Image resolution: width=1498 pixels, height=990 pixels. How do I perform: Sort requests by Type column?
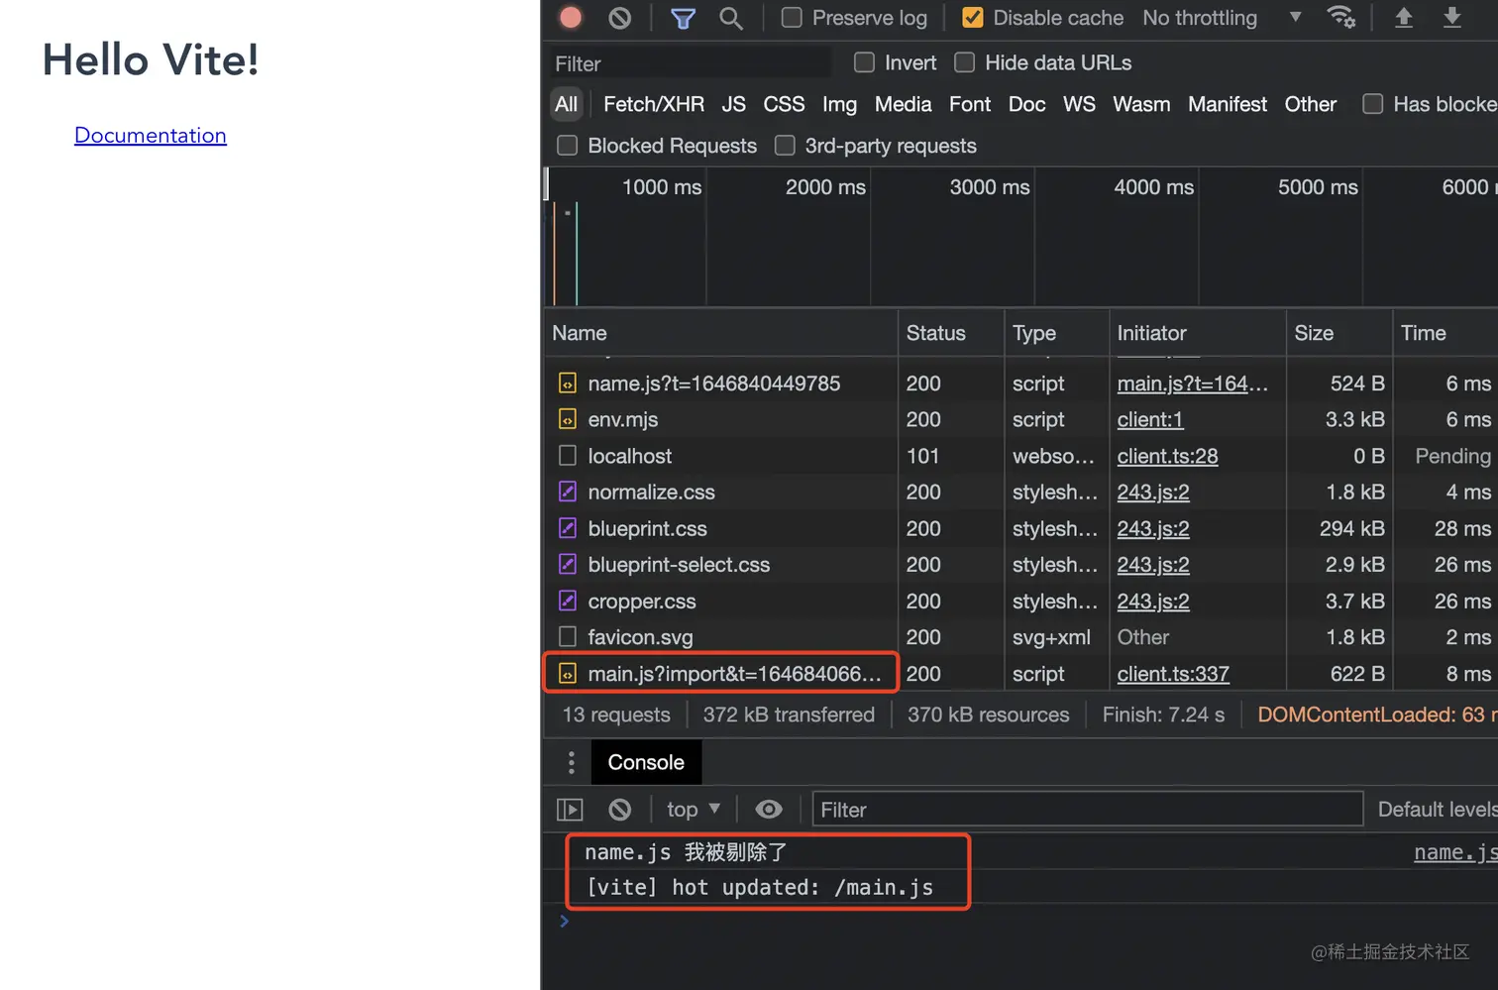pos(1056,333)
